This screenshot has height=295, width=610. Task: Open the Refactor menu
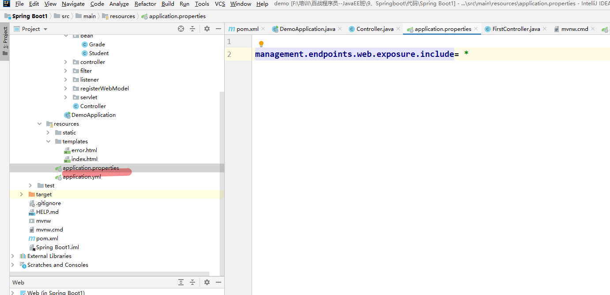146,4
